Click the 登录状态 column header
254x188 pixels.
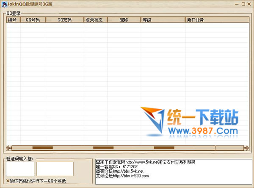point(95,20)
